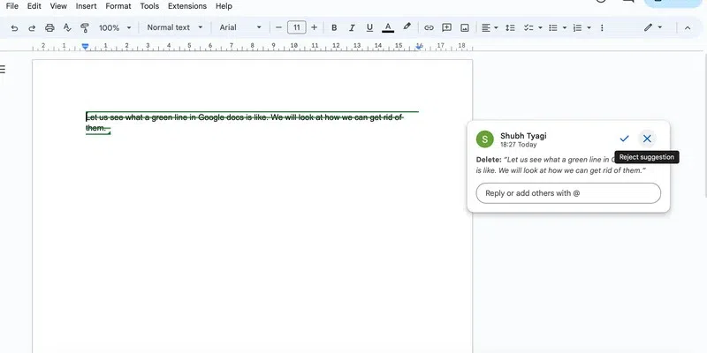Open the text alignment dropdown

[490, 28]
